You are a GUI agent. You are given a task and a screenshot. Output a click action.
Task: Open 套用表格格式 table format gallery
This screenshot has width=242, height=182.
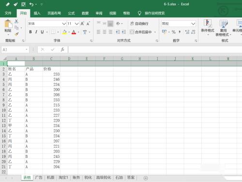(x=224, y=28)
